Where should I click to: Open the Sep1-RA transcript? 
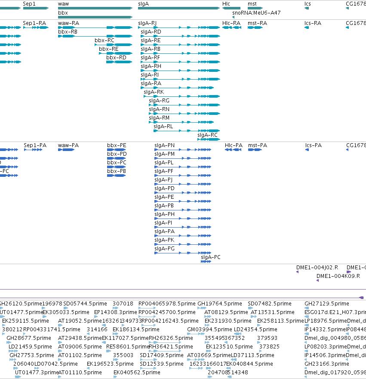36,28
